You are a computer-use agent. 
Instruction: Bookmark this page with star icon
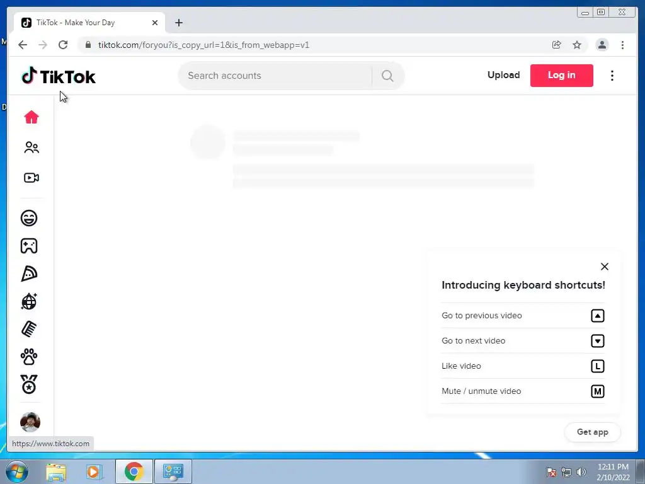(577, 45)
